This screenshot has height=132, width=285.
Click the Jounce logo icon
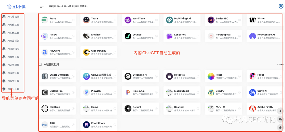click(128, 36)
